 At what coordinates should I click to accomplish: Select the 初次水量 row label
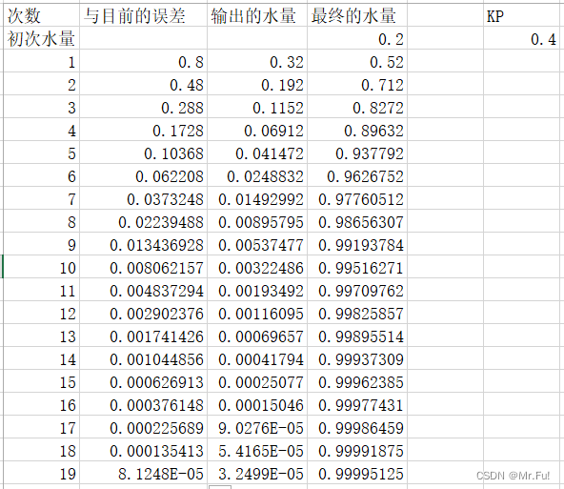41,38
